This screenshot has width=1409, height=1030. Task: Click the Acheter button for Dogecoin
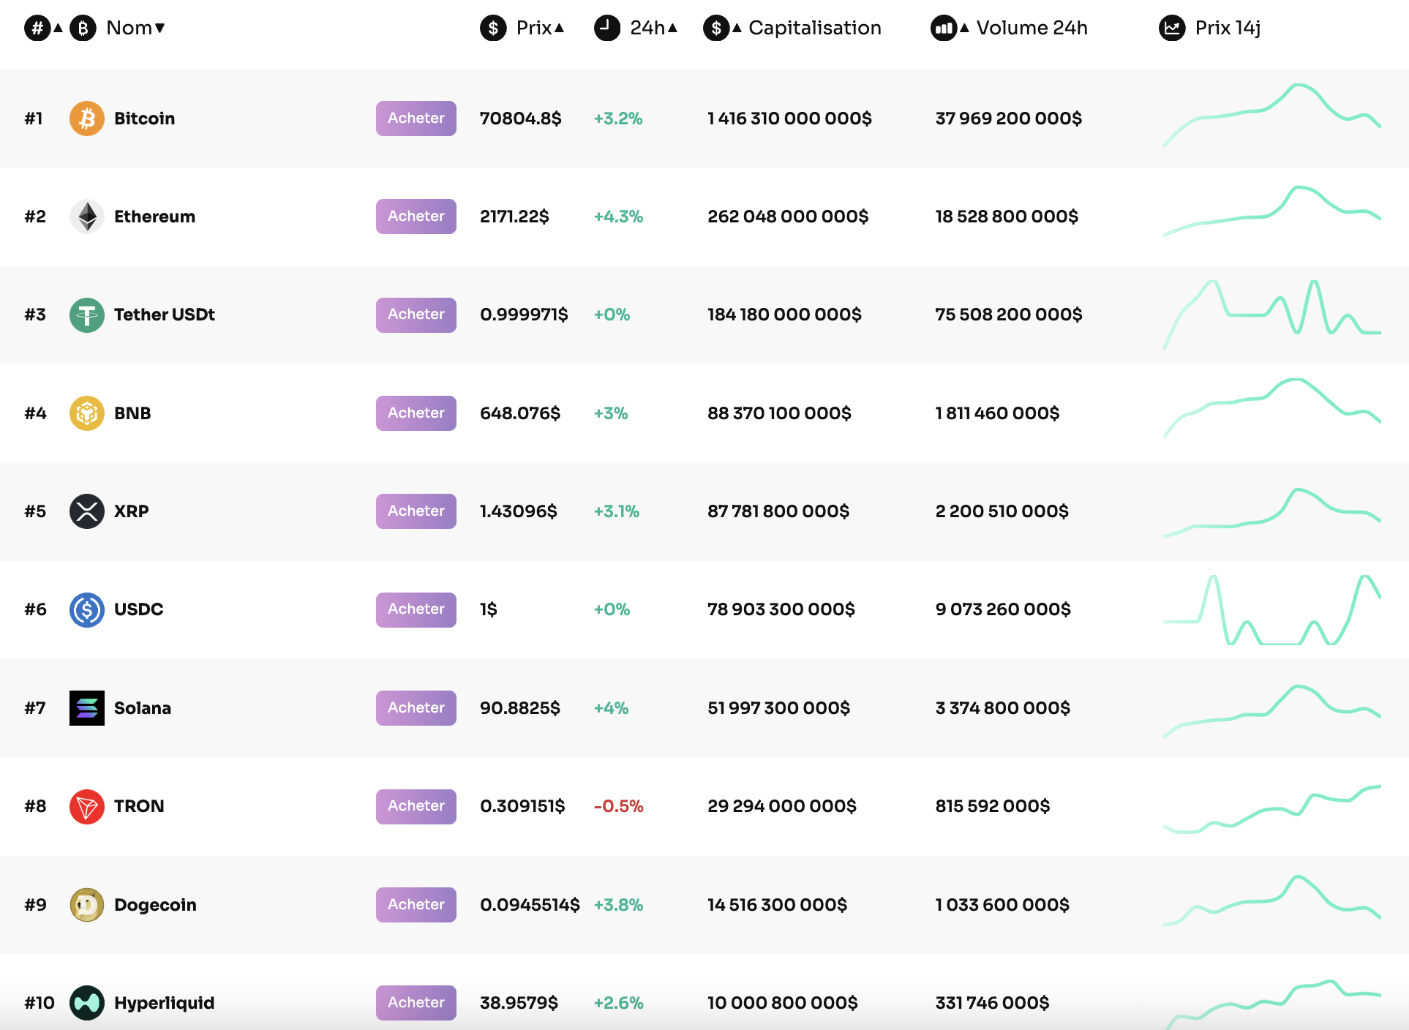416,904
